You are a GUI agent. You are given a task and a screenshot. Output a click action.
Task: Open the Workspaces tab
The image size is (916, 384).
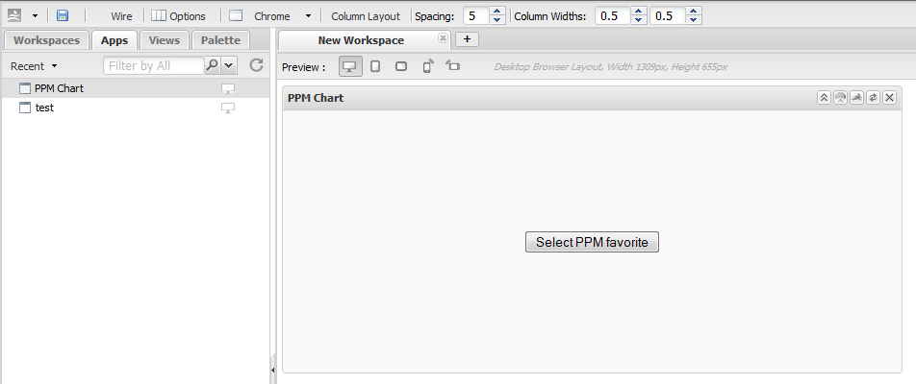click(47, 40)
